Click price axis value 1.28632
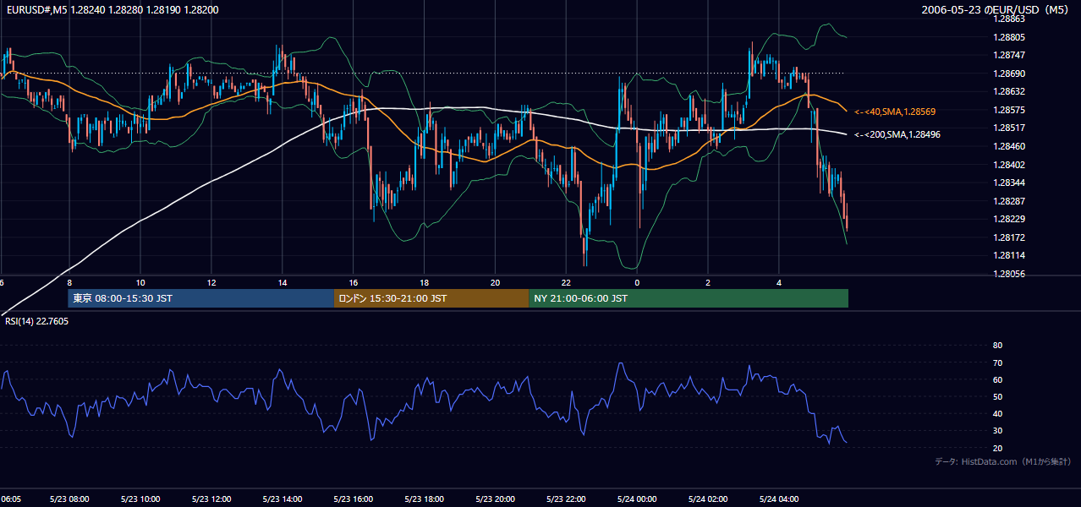This screenshot has width=1081, height=507. (1009, 91)
